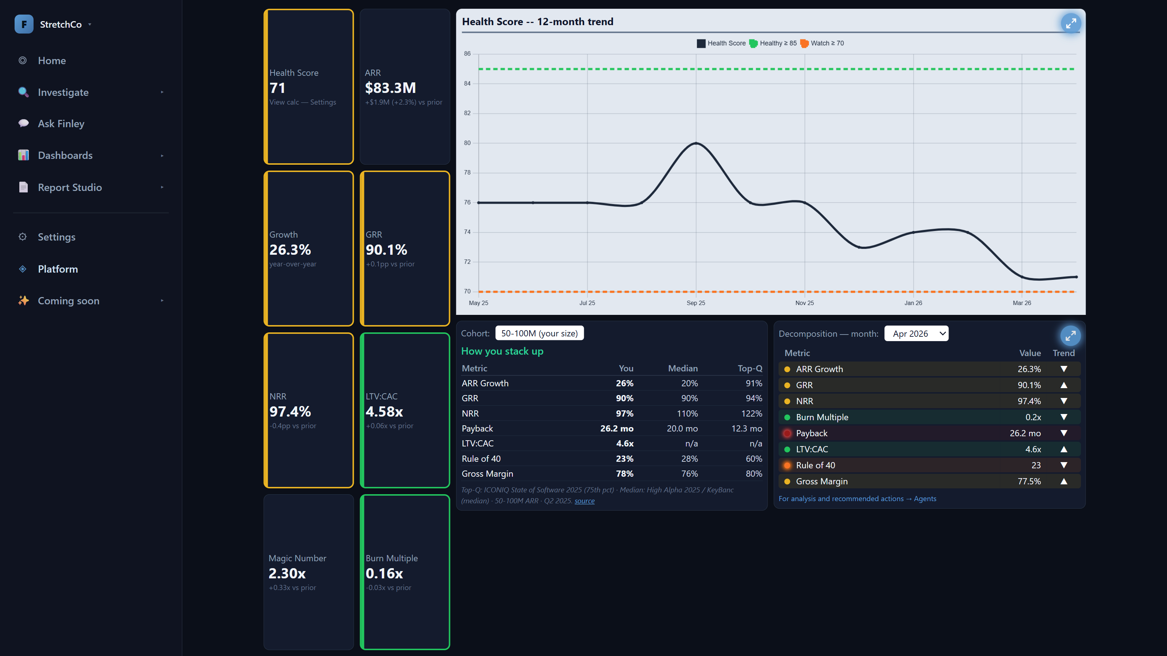Click the ARR Growth down trend arrow
The width and height of the screenshot is (1167, 656).
1064,369
